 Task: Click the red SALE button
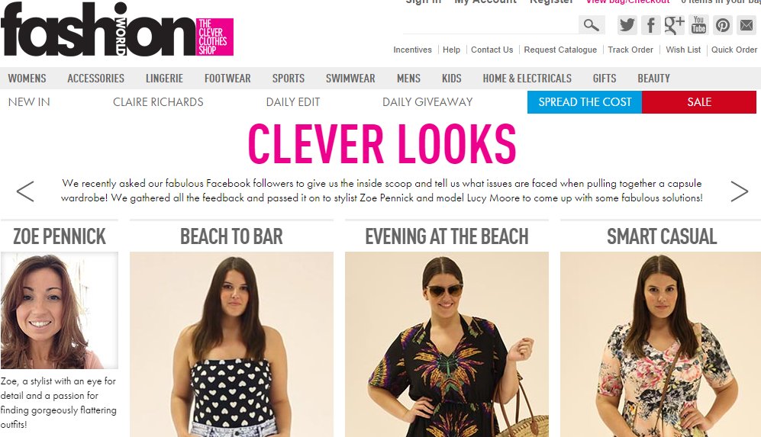tap(699, 102)
